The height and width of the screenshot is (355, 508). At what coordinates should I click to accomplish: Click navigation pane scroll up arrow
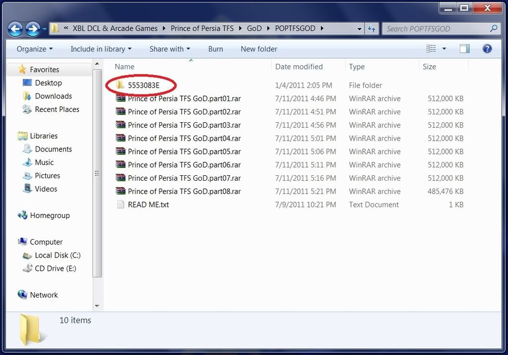(x=97, y=64)
